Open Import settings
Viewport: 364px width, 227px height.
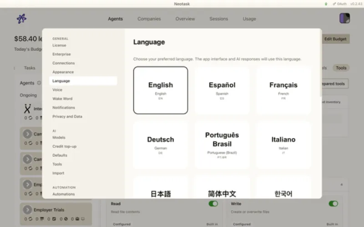point(83,173)
